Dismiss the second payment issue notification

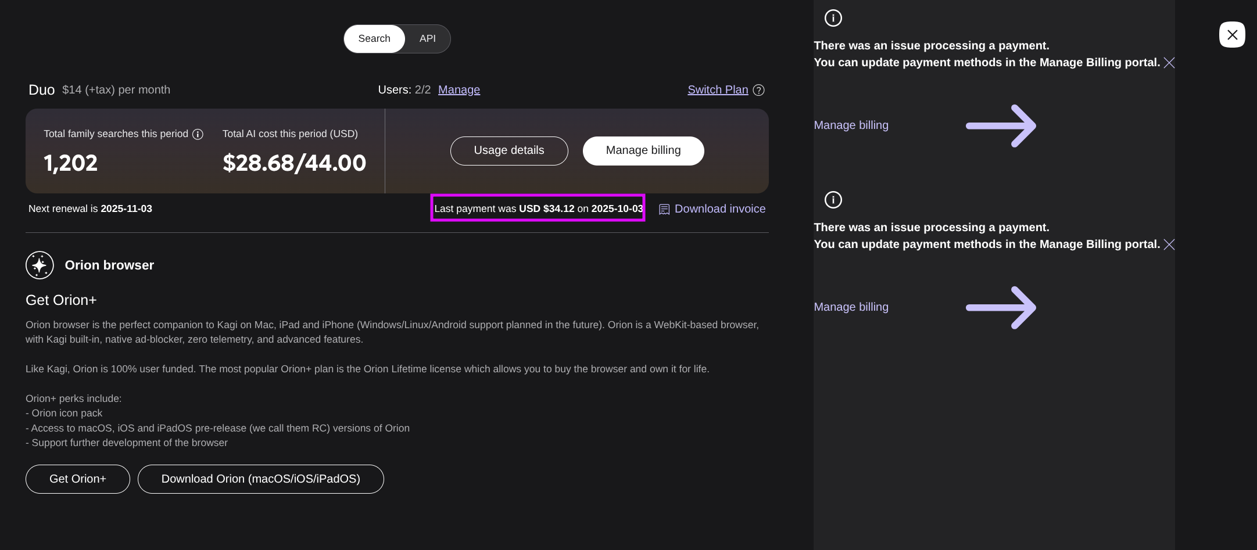click(1169, 245)
